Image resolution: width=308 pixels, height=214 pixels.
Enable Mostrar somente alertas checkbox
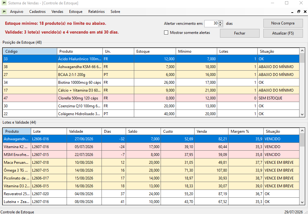coord(166,33)
